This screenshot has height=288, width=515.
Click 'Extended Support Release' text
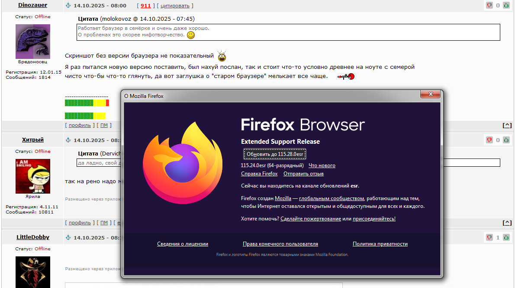280,141
